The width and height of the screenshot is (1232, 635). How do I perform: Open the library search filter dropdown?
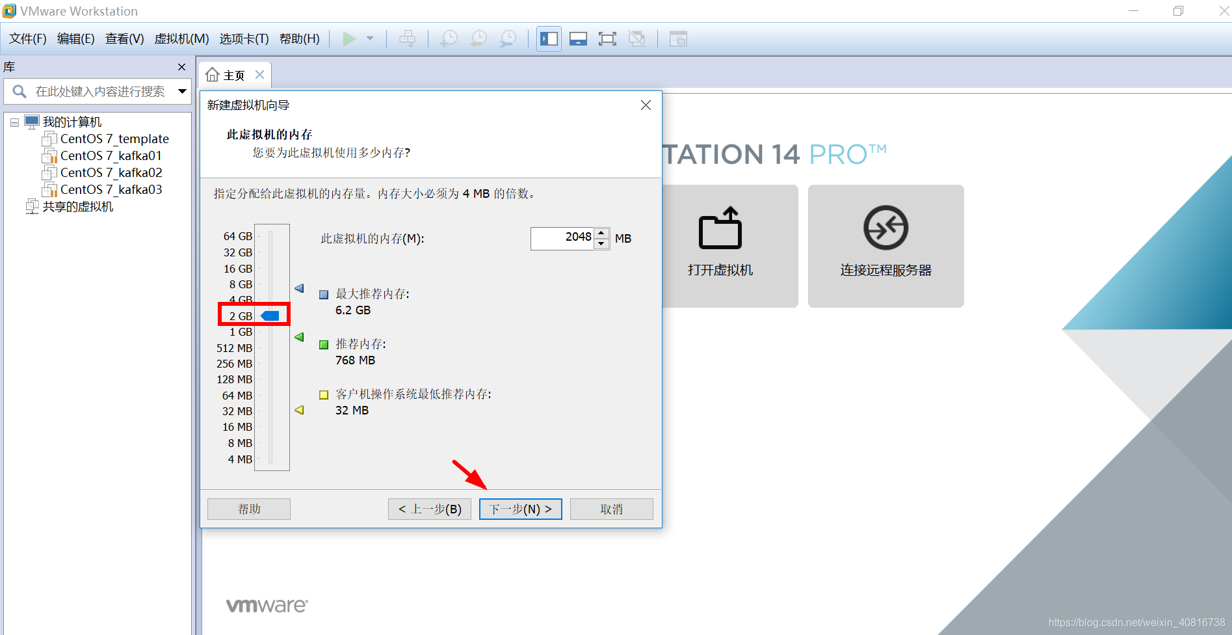tap(182, 91)
